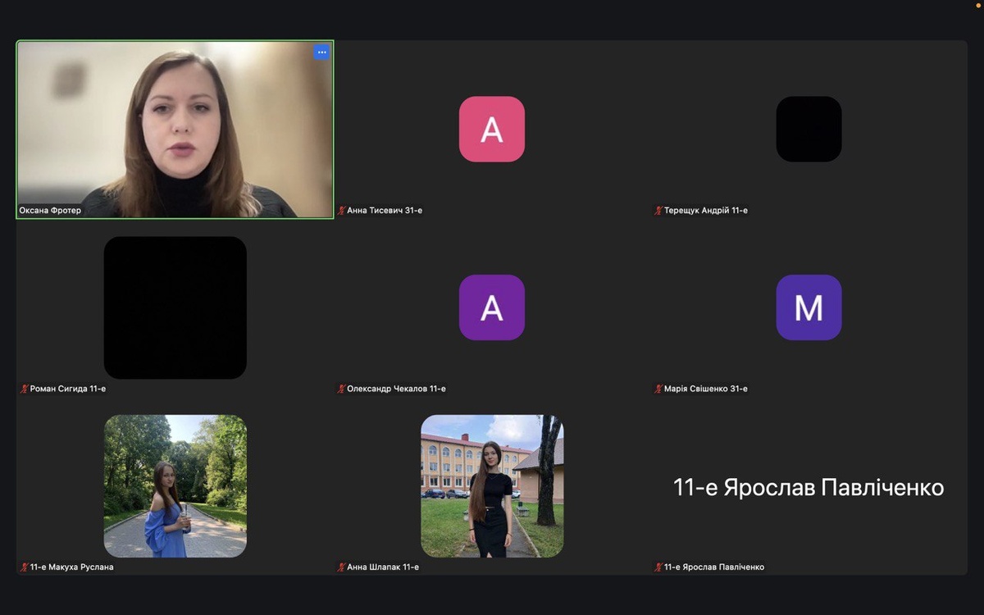
Task: Click the large "11-е Ярослав Павліченко" name text
Action: 809,488
